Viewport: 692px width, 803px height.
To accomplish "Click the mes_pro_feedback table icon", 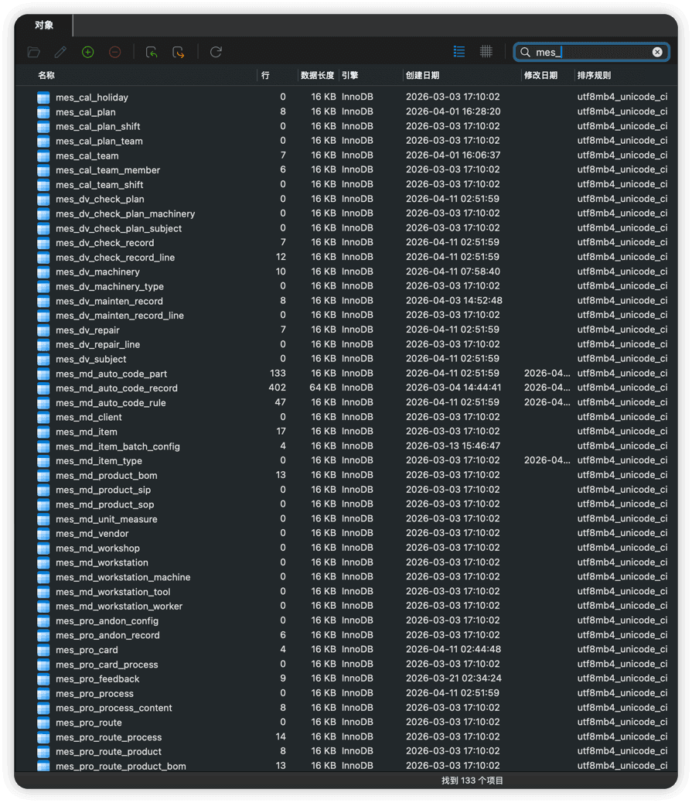I will click(x=43, y=679).
